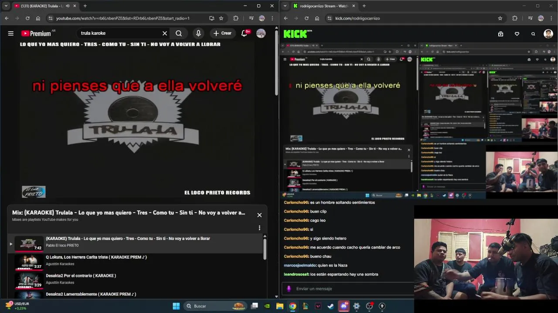
Task: Go back in the YouTube browser window
Action: point(7,18)
